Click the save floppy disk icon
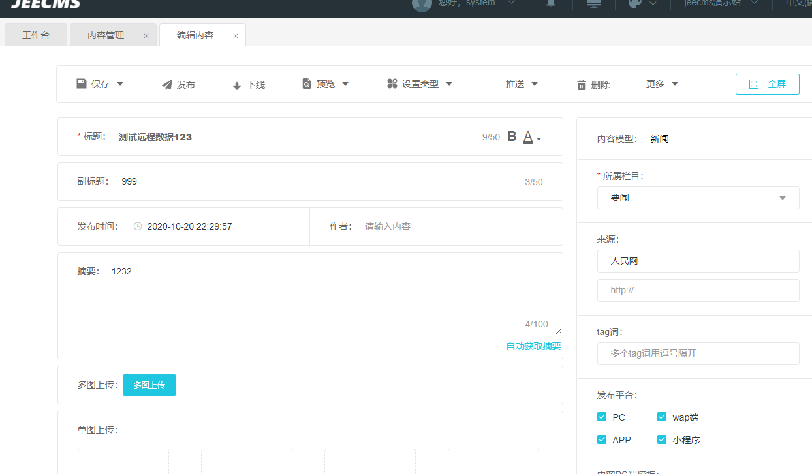This screenshot has width=812, height=474. click(82, 83)
